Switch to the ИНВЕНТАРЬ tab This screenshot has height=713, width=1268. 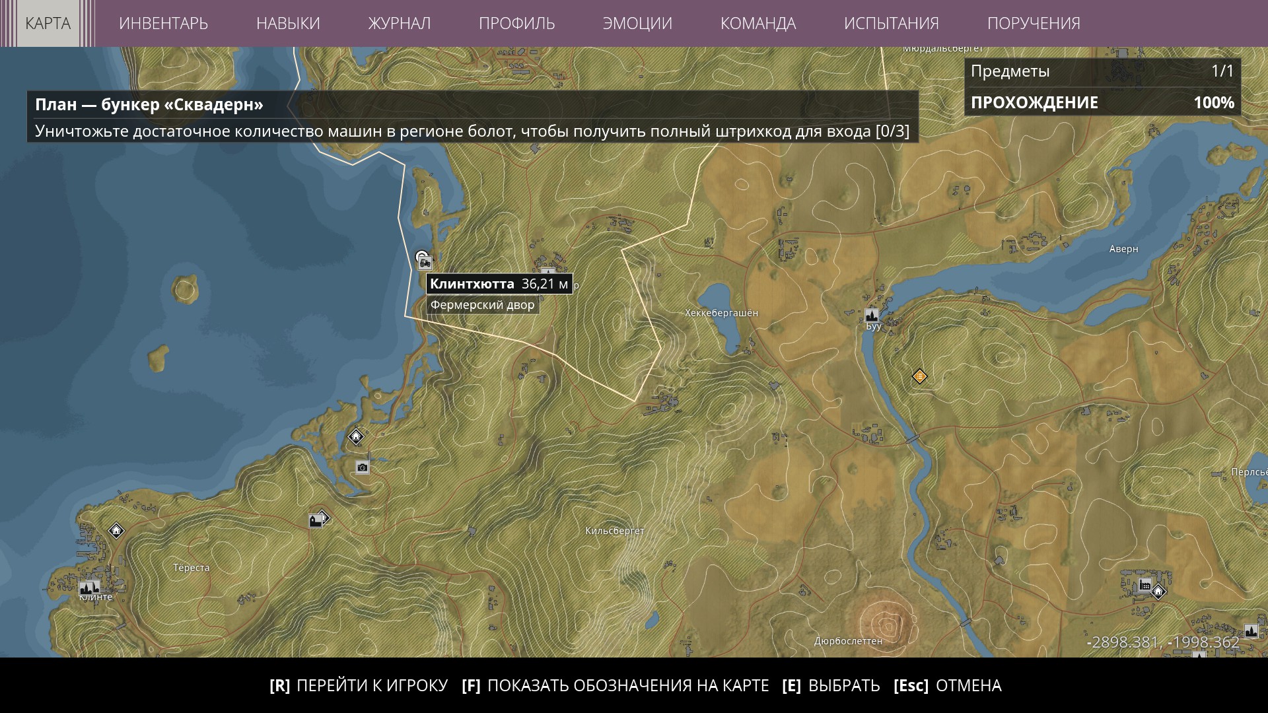point(163,23)
